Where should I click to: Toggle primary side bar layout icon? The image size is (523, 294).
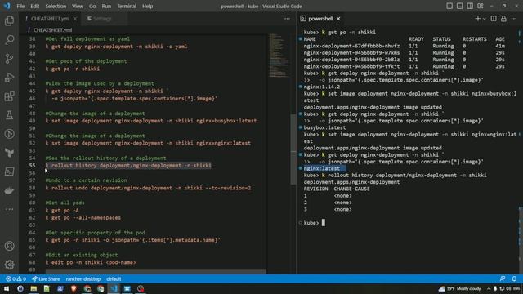(x=449, y=6)
